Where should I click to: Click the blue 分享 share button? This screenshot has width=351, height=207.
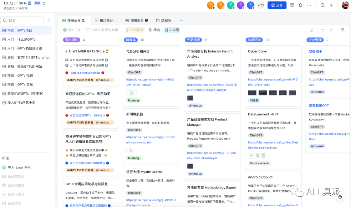tap(277, 5)
